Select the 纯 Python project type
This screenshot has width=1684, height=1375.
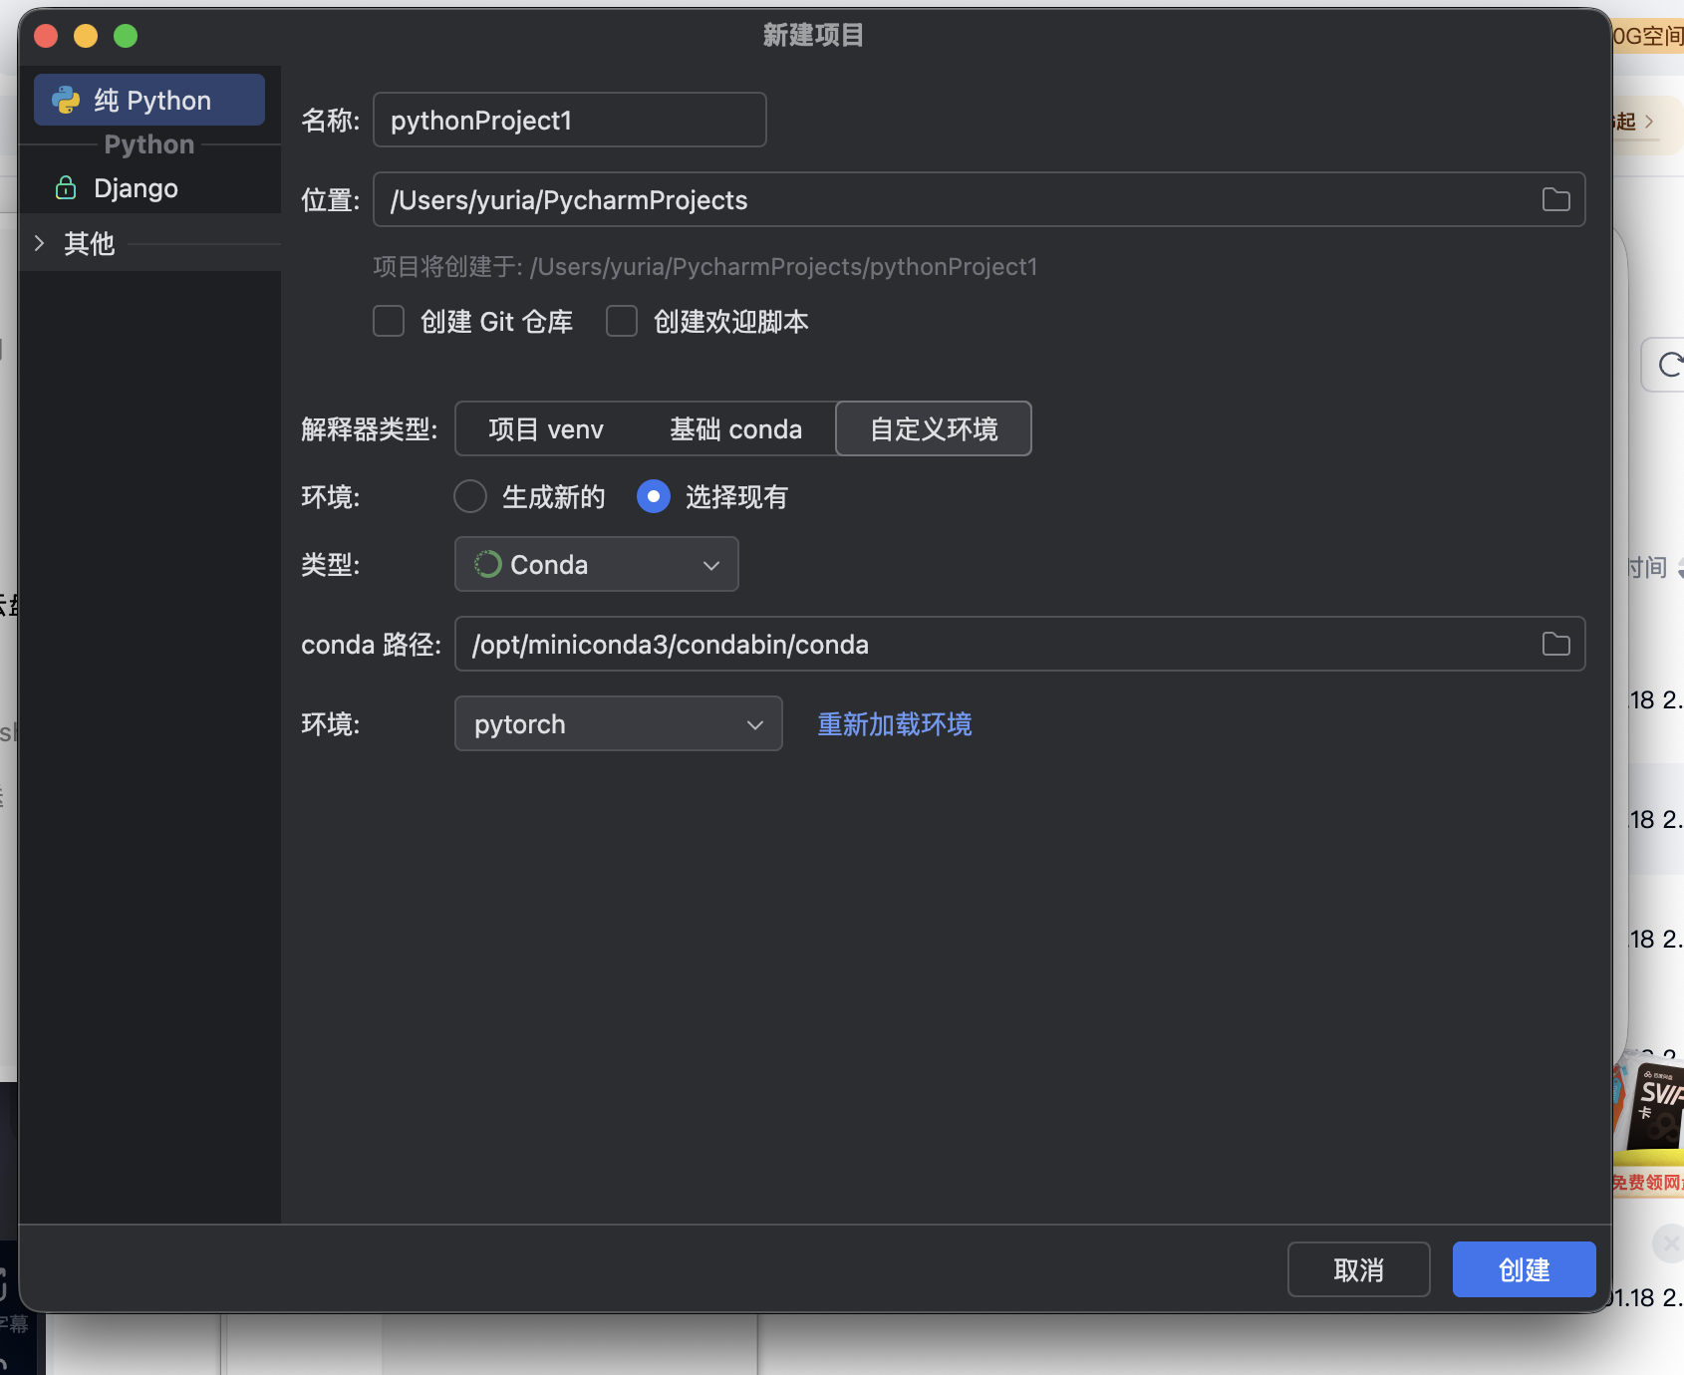(149, 100)
